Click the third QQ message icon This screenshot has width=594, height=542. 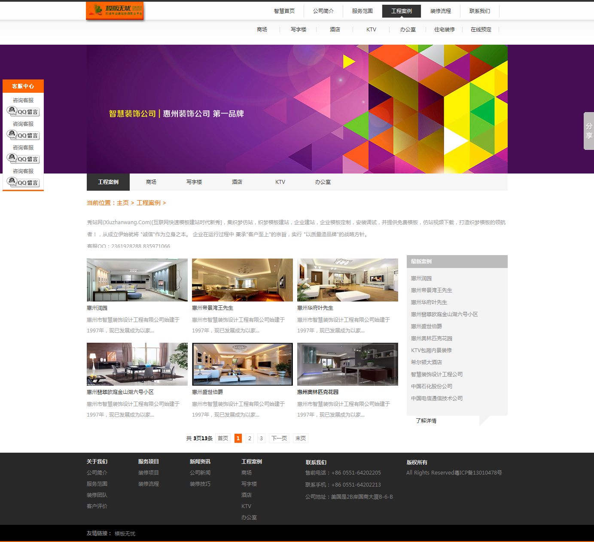click(x=23, y=159)
